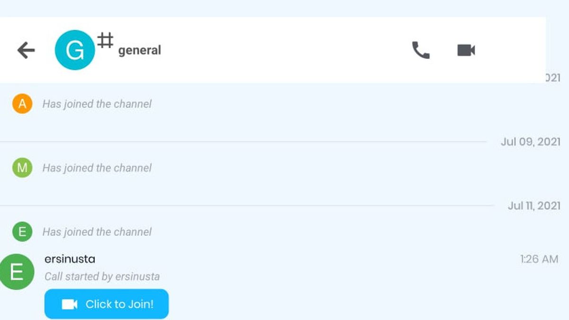
Task: Click the join message beside the small E avatar
Action: click(x=97, y=232)
